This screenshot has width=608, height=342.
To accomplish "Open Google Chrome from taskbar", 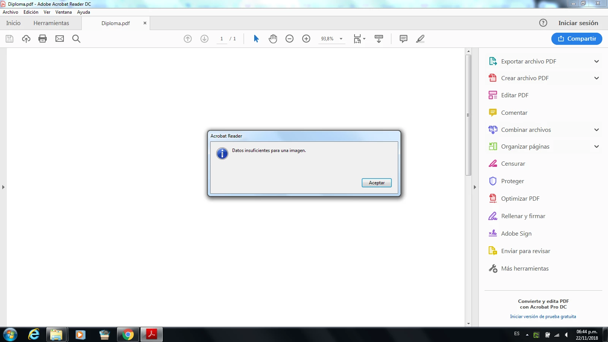I will [128, 335].
